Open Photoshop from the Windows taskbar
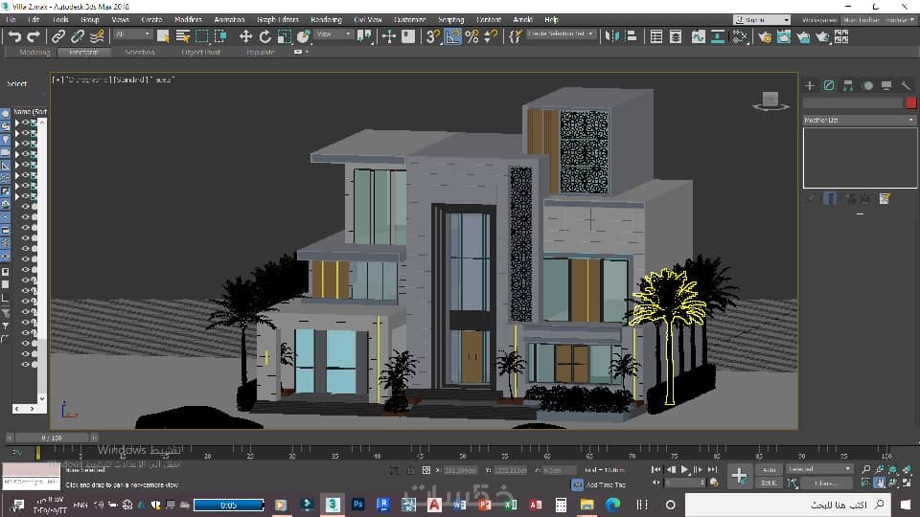This screenshot has width=920, height=517. [x=357, y=505]
